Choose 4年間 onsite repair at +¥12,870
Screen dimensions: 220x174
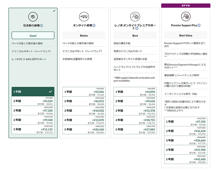click(x=84, y=120)
